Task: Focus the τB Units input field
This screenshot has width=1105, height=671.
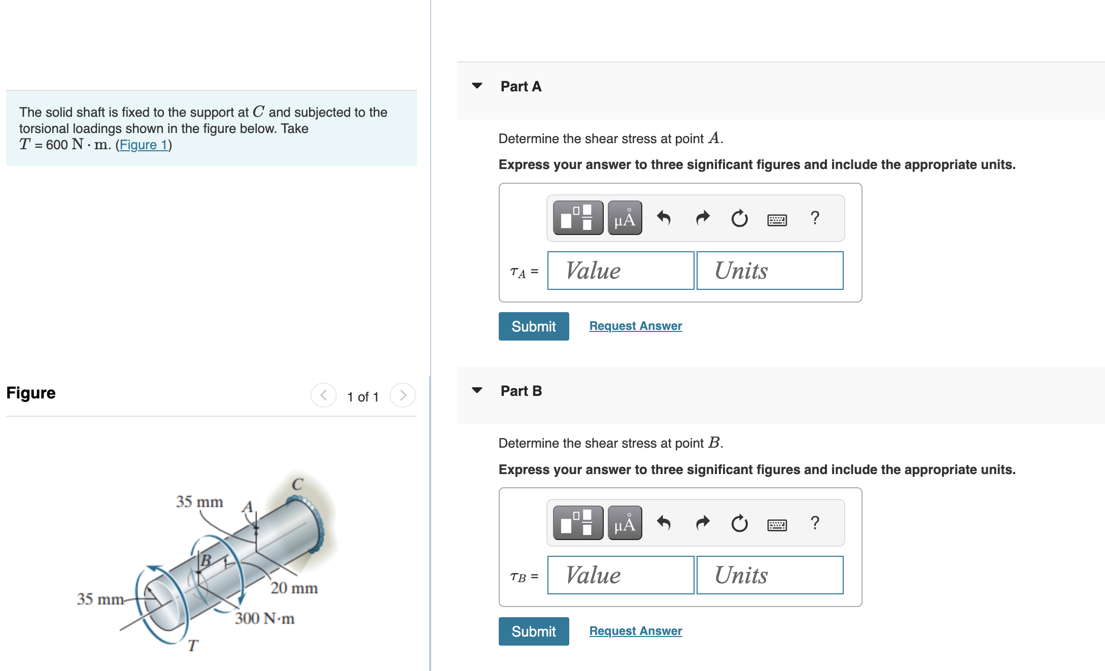Action: (770, 575)
